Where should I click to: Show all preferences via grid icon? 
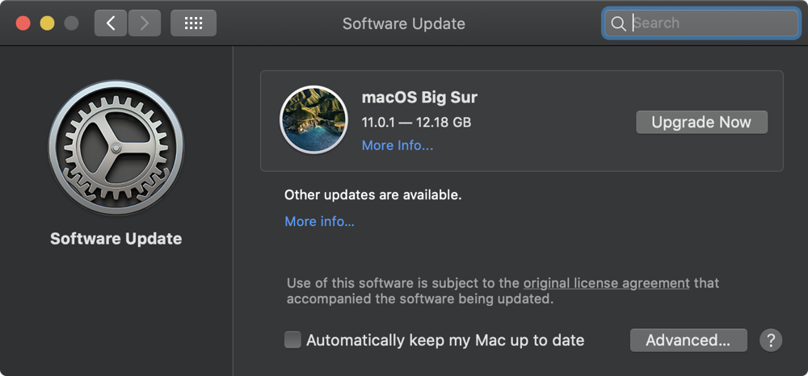193,23
